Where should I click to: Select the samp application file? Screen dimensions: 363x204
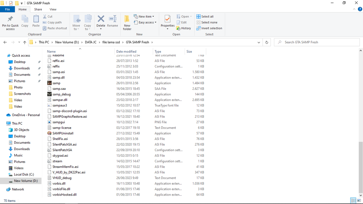pyautogui.click(x=56, y=83)
